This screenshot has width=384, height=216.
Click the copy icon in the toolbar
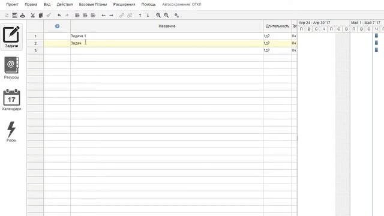click(x=41, y=16)
